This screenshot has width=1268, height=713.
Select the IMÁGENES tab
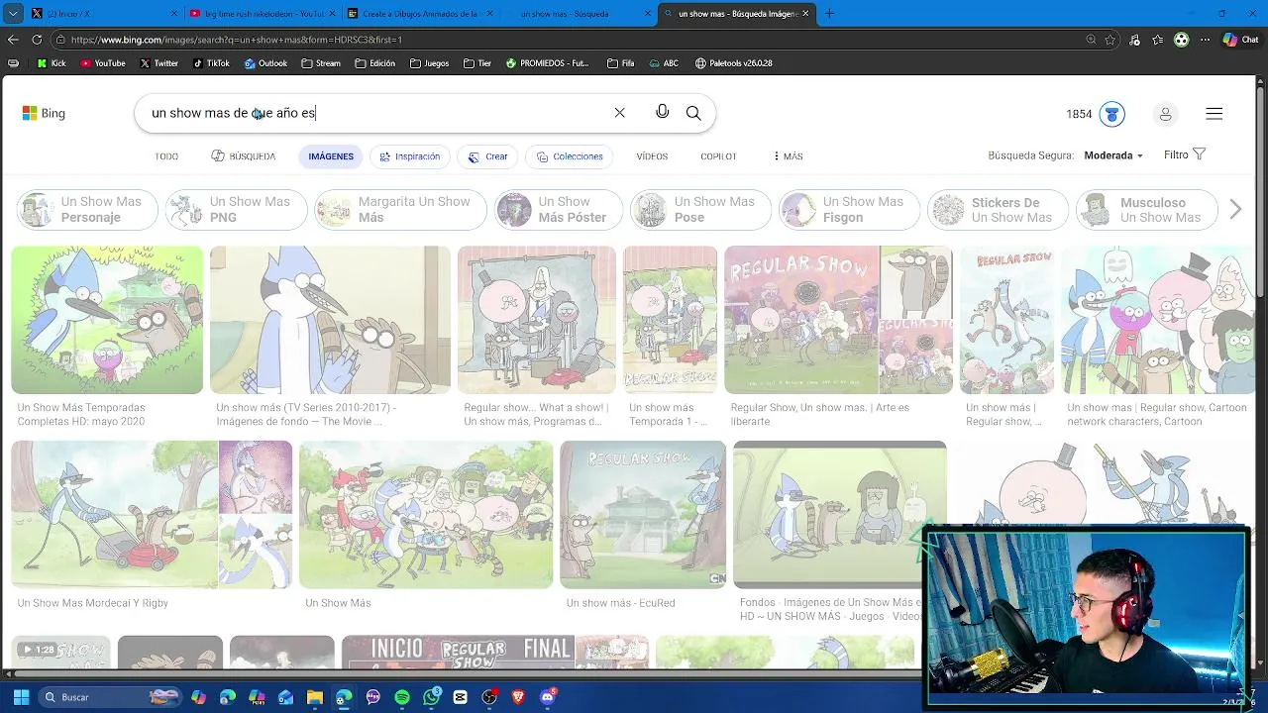coord(331,156)
